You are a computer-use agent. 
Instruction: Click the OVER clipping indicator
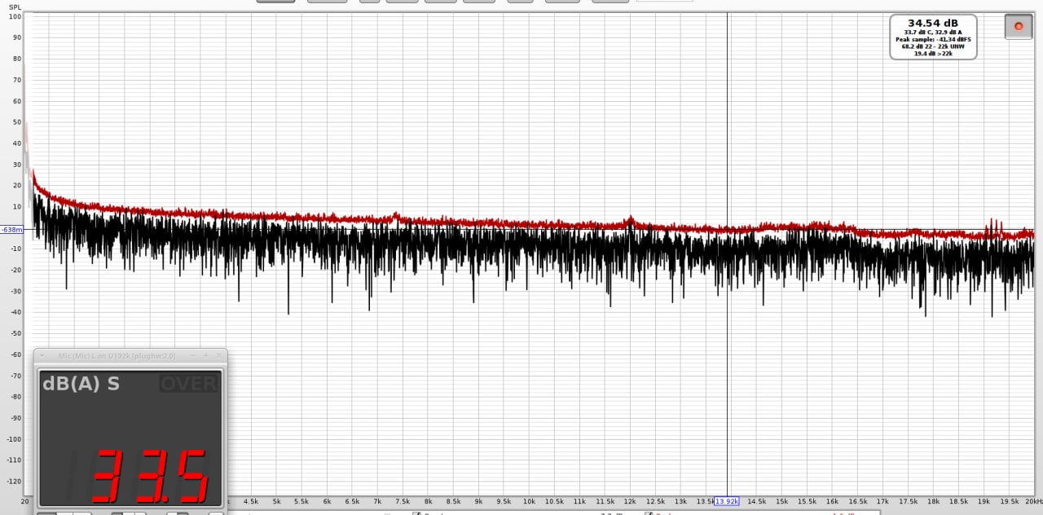[188, 383]
